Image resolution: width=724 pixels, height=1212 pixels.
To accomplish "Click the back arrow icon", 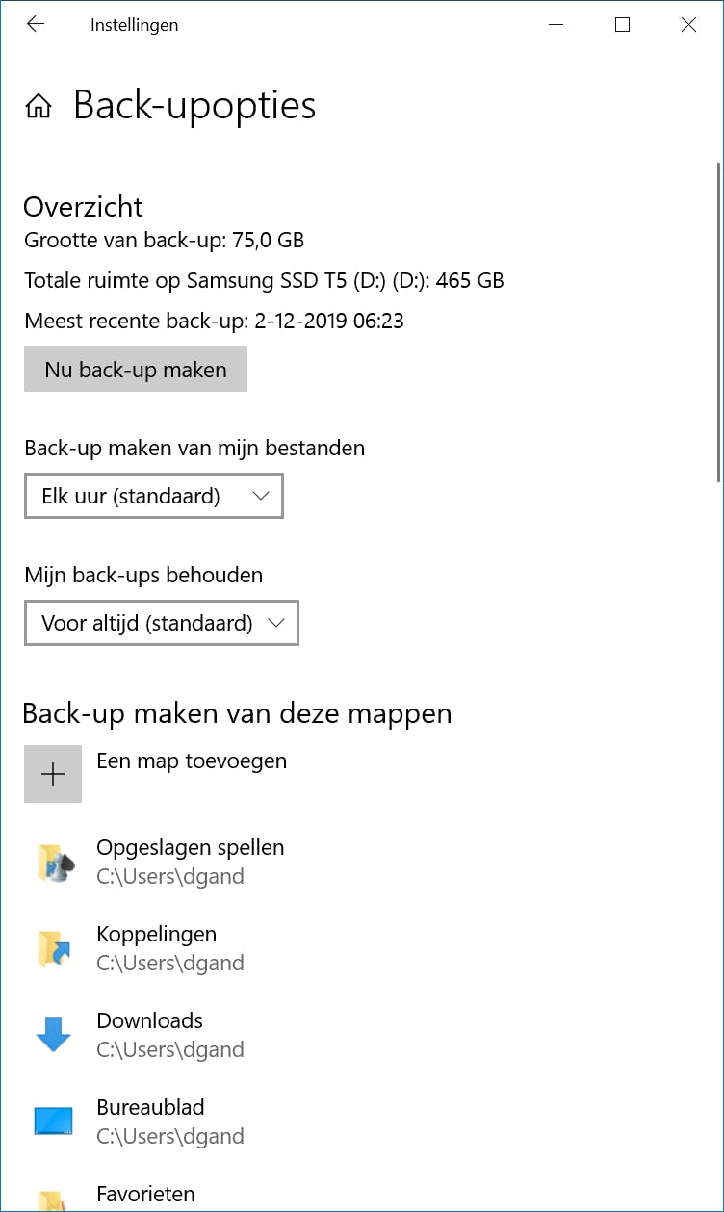I will [x=36, y=25].
